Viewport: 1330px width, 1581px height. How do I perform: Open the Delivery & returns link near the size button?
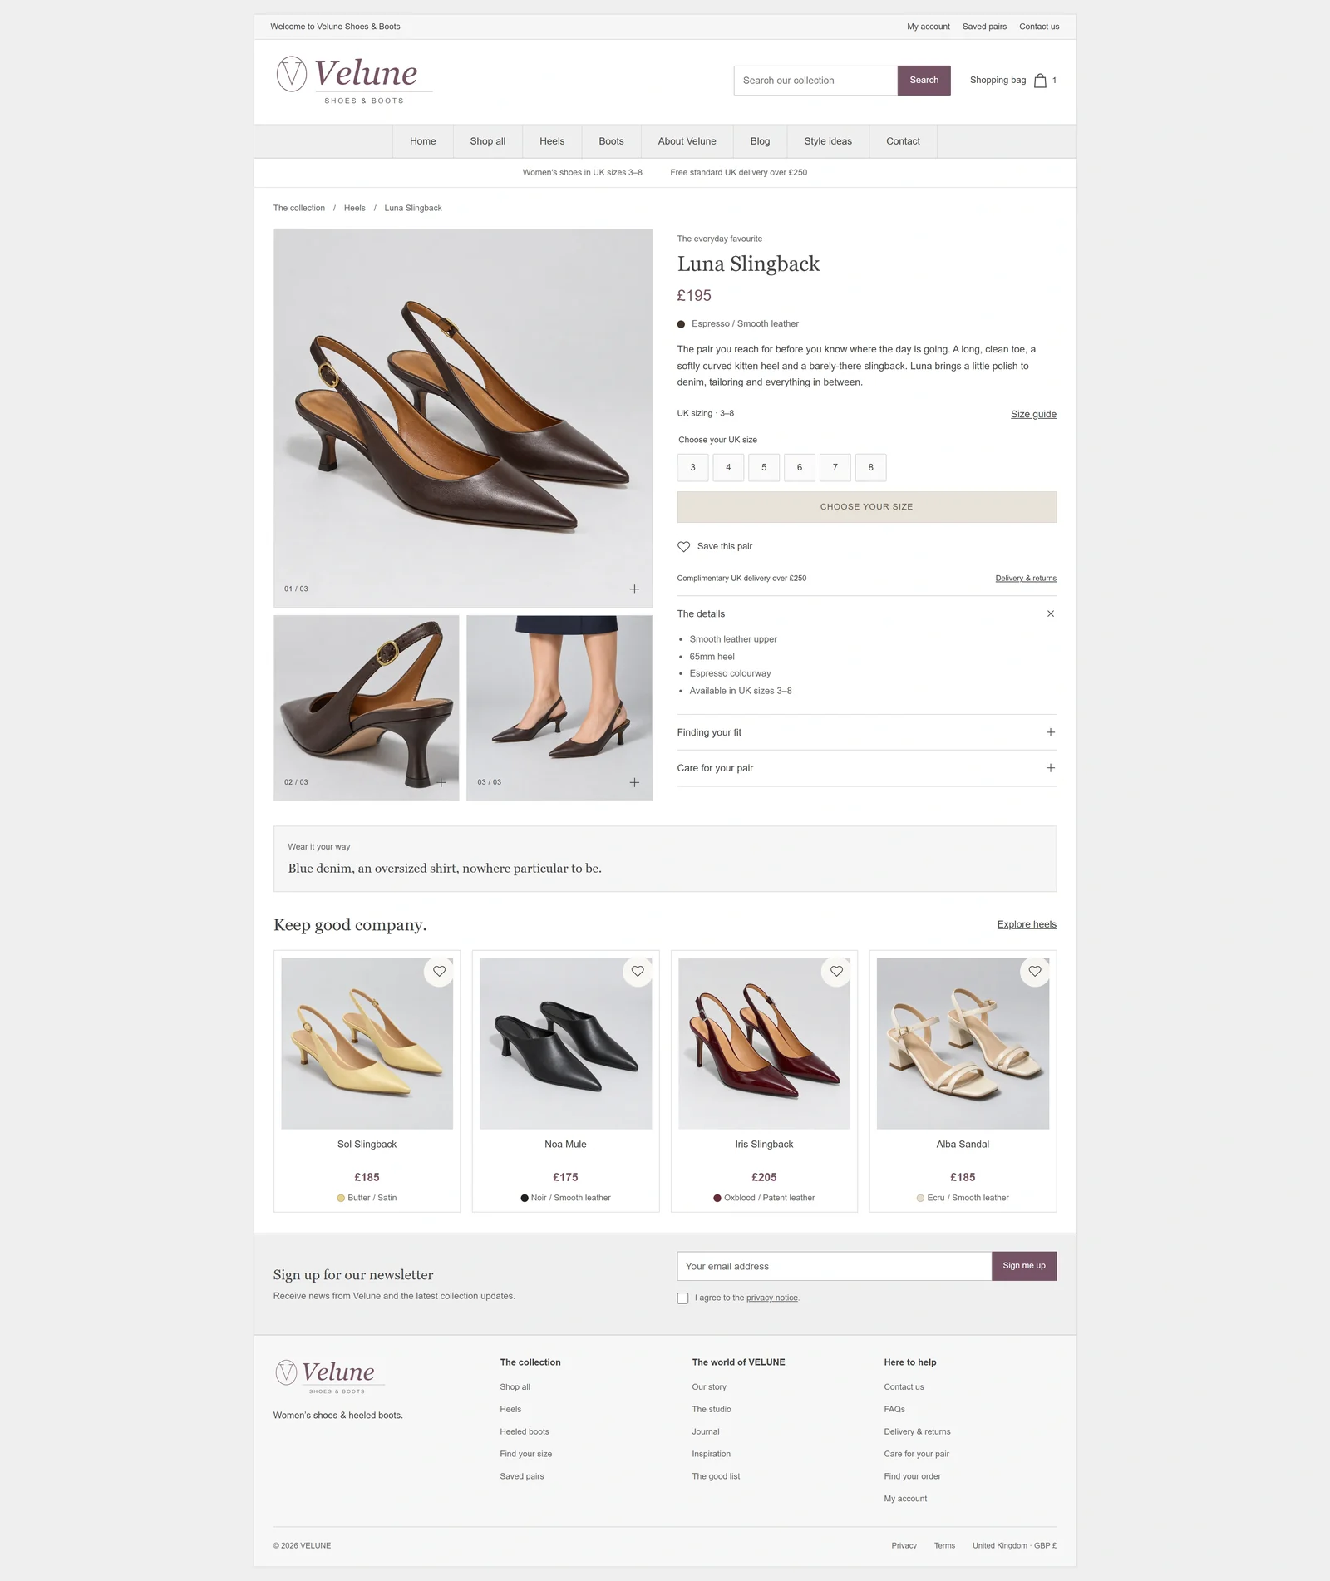click(x=1026, y=579)
